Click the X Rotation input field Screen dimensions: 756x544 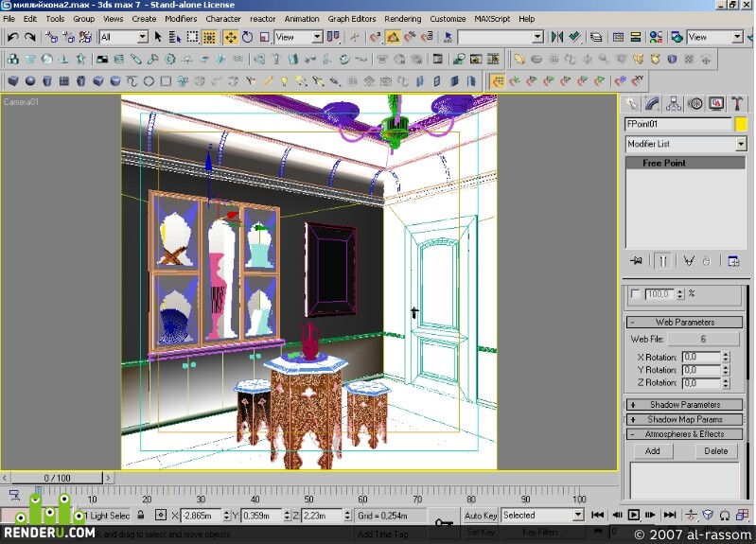point(701,357)
